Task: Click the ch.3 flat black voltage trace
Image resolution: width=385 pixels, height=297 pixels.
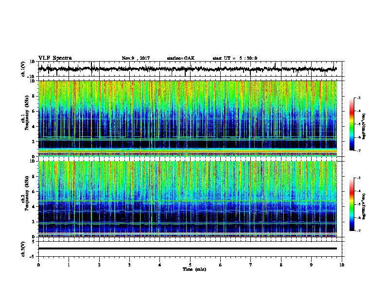Action: [x=187, y=248]
